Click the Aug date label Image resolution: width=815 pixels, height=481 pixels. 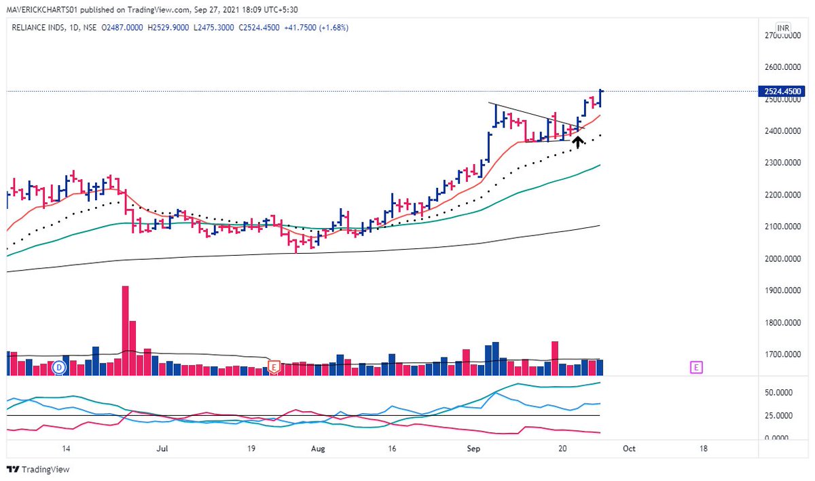click(x=317, y=448)
